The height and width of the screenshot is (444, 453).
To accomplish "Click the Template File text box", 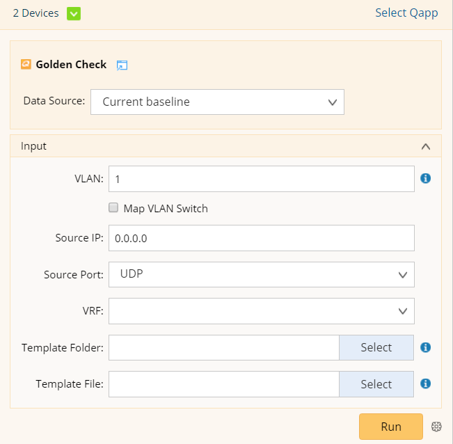I will [223, 384].
